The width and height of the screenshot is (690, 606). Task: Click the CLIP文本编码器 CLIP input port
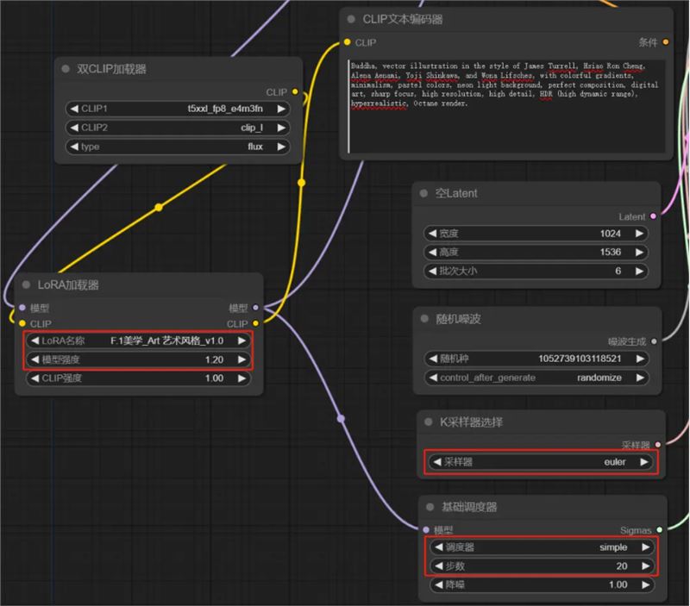pos(348,41)
